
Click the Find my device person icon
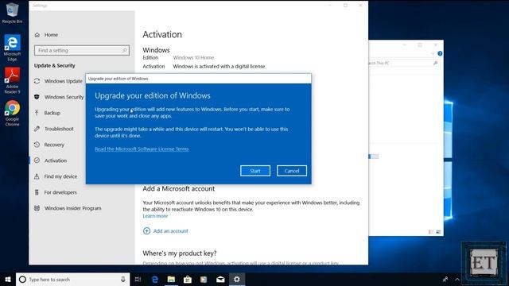pos(37,176)
